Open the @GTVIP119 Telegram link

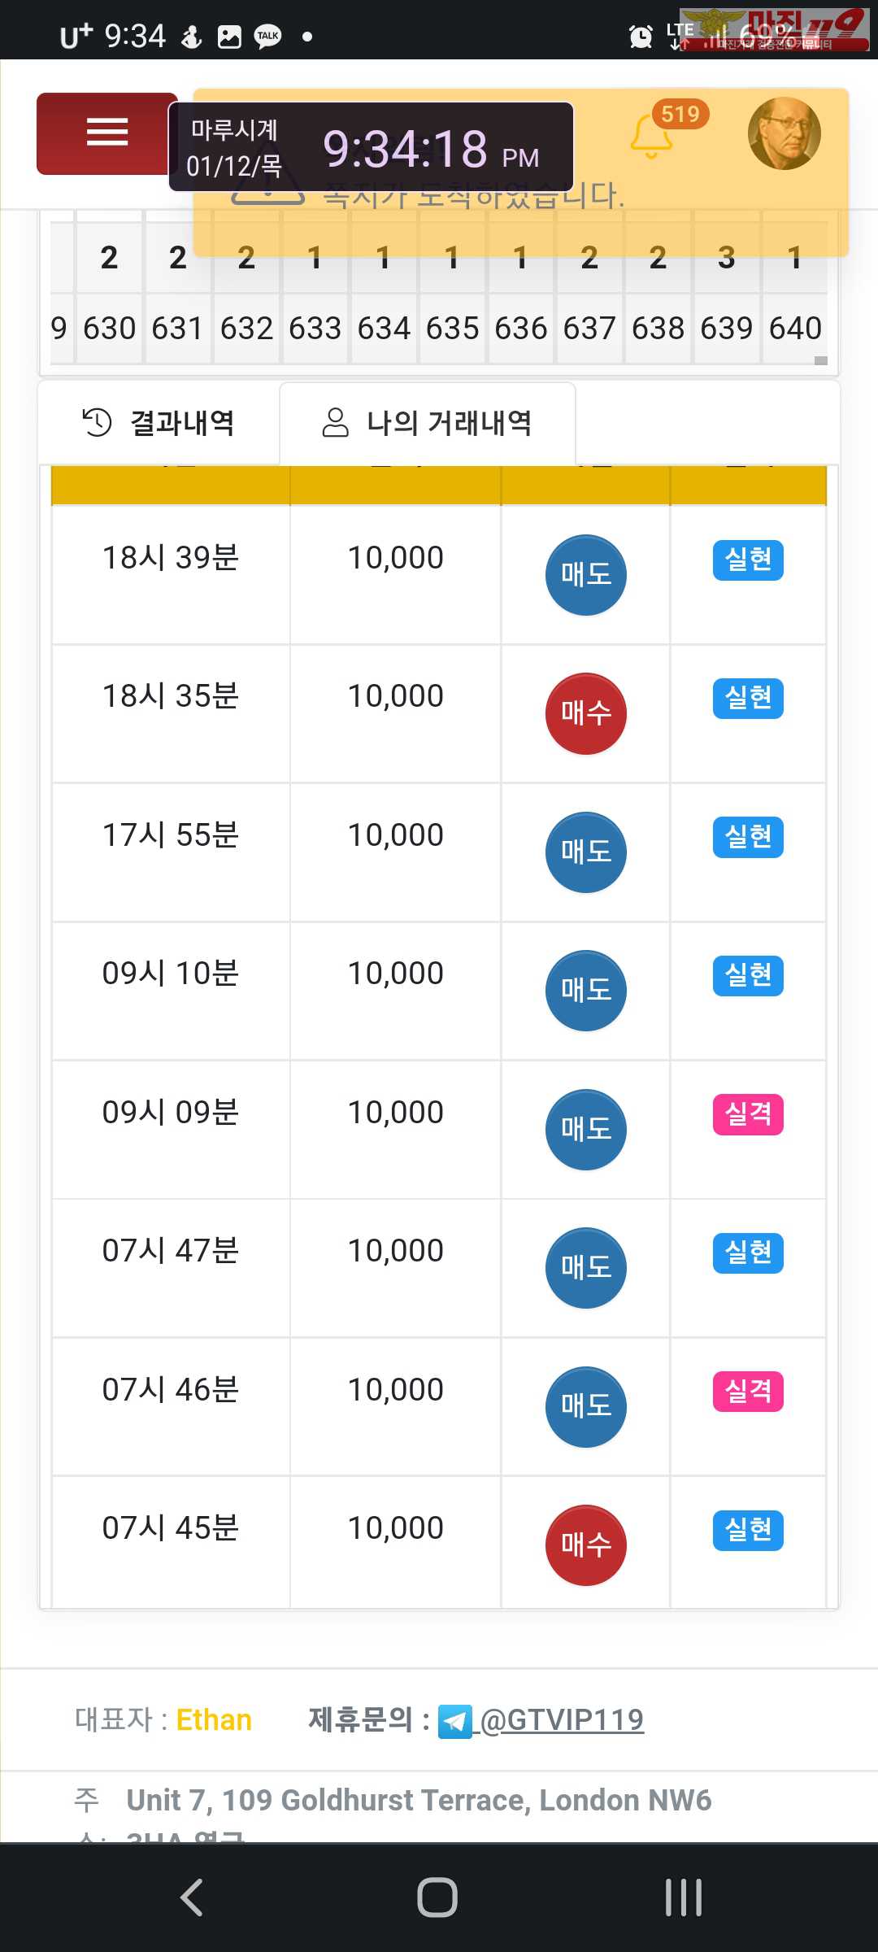click(x=563, y=1719)
